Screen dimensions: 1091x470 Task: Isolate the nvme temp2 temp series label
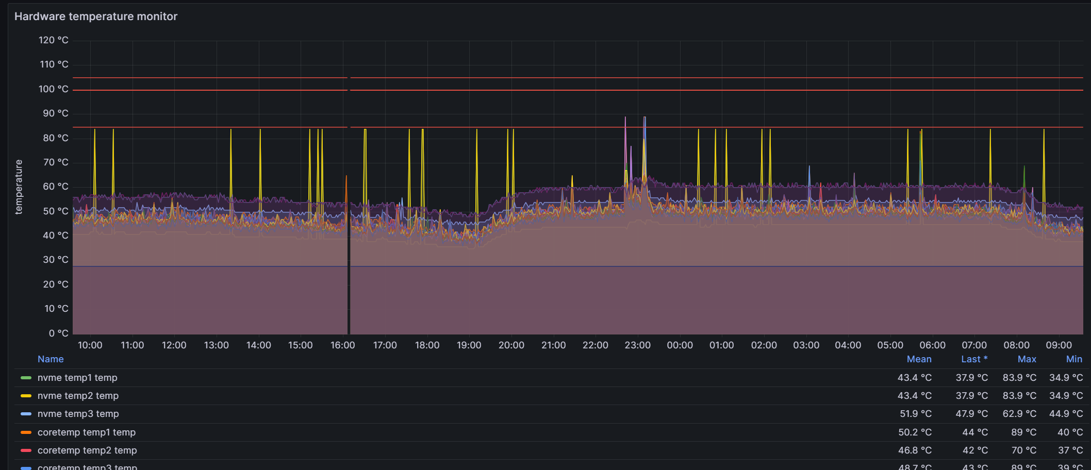coord(78,396)
